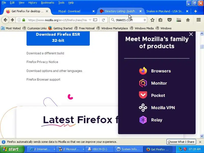
Task: Open the History menu
Action: 33,3
